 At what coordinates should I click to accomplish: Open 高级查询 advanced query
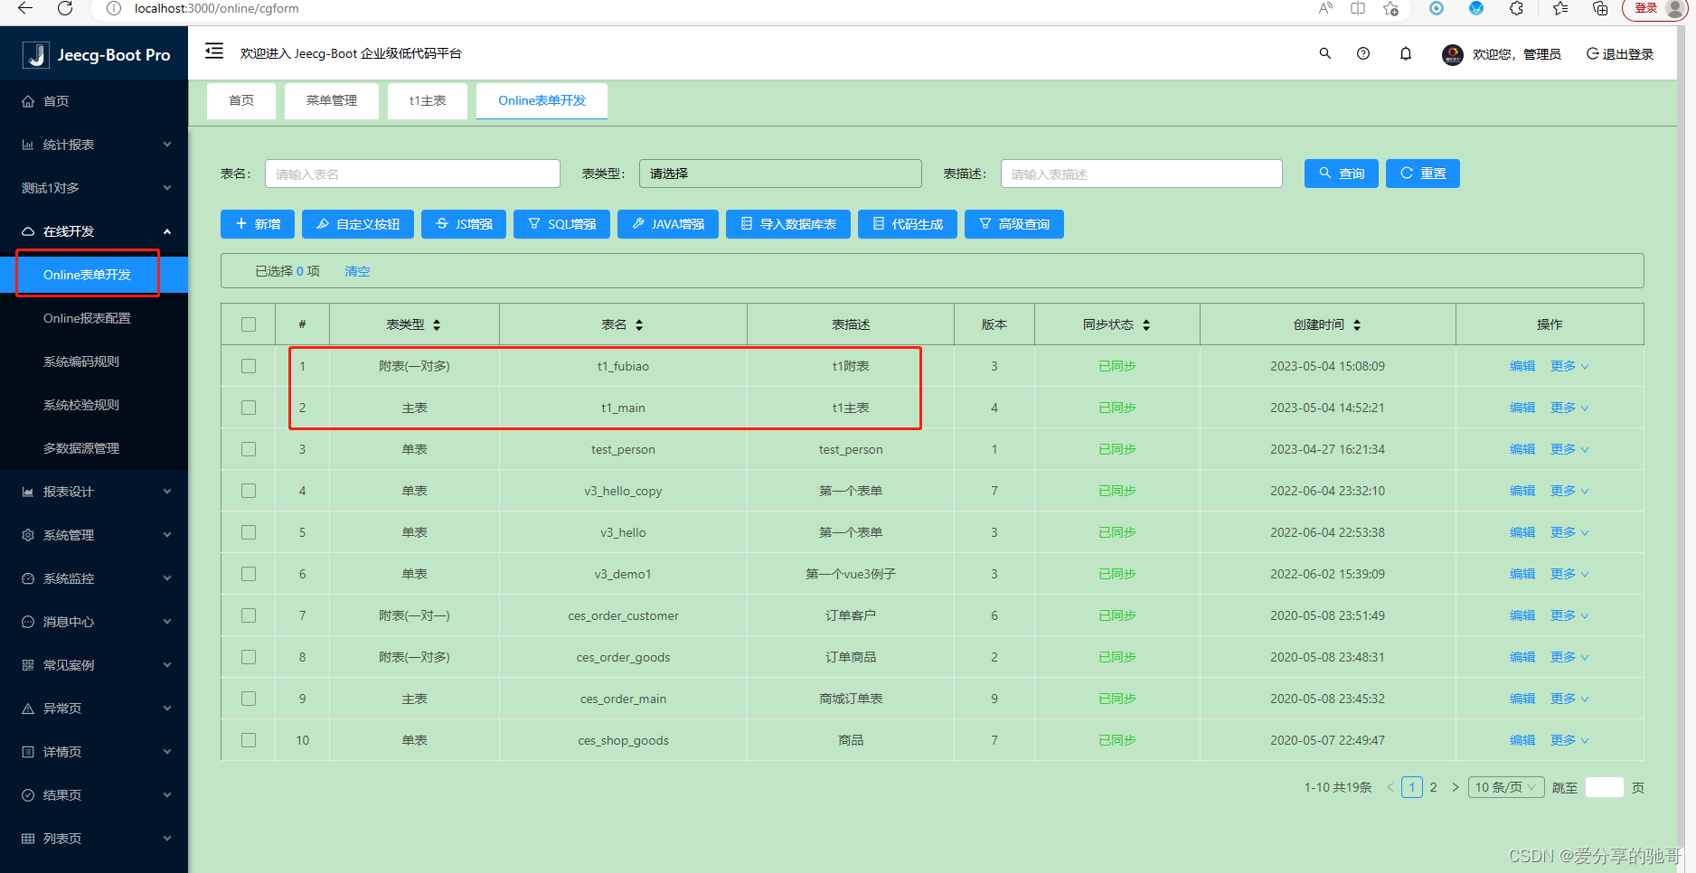(x=1014, y=224)
